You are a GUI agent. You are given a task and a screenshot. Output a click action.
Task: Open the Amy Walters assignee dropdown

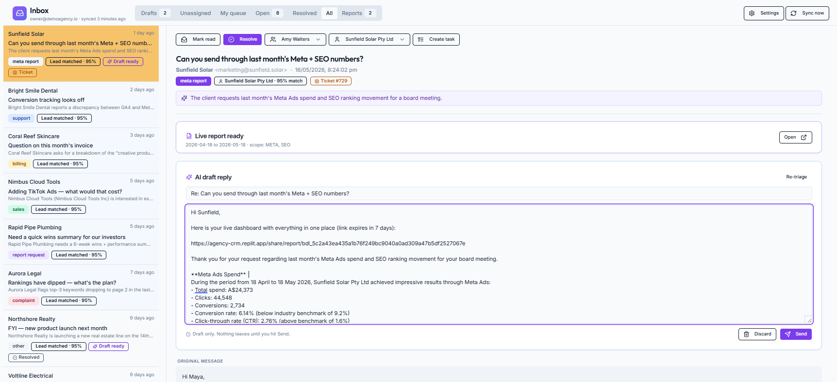(295, 39)
